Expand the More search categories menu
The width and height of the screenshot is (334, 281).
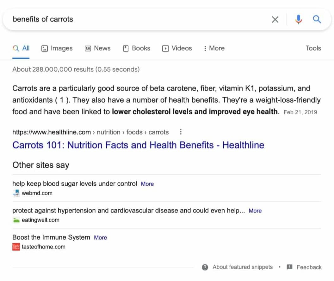click(214, 48)
